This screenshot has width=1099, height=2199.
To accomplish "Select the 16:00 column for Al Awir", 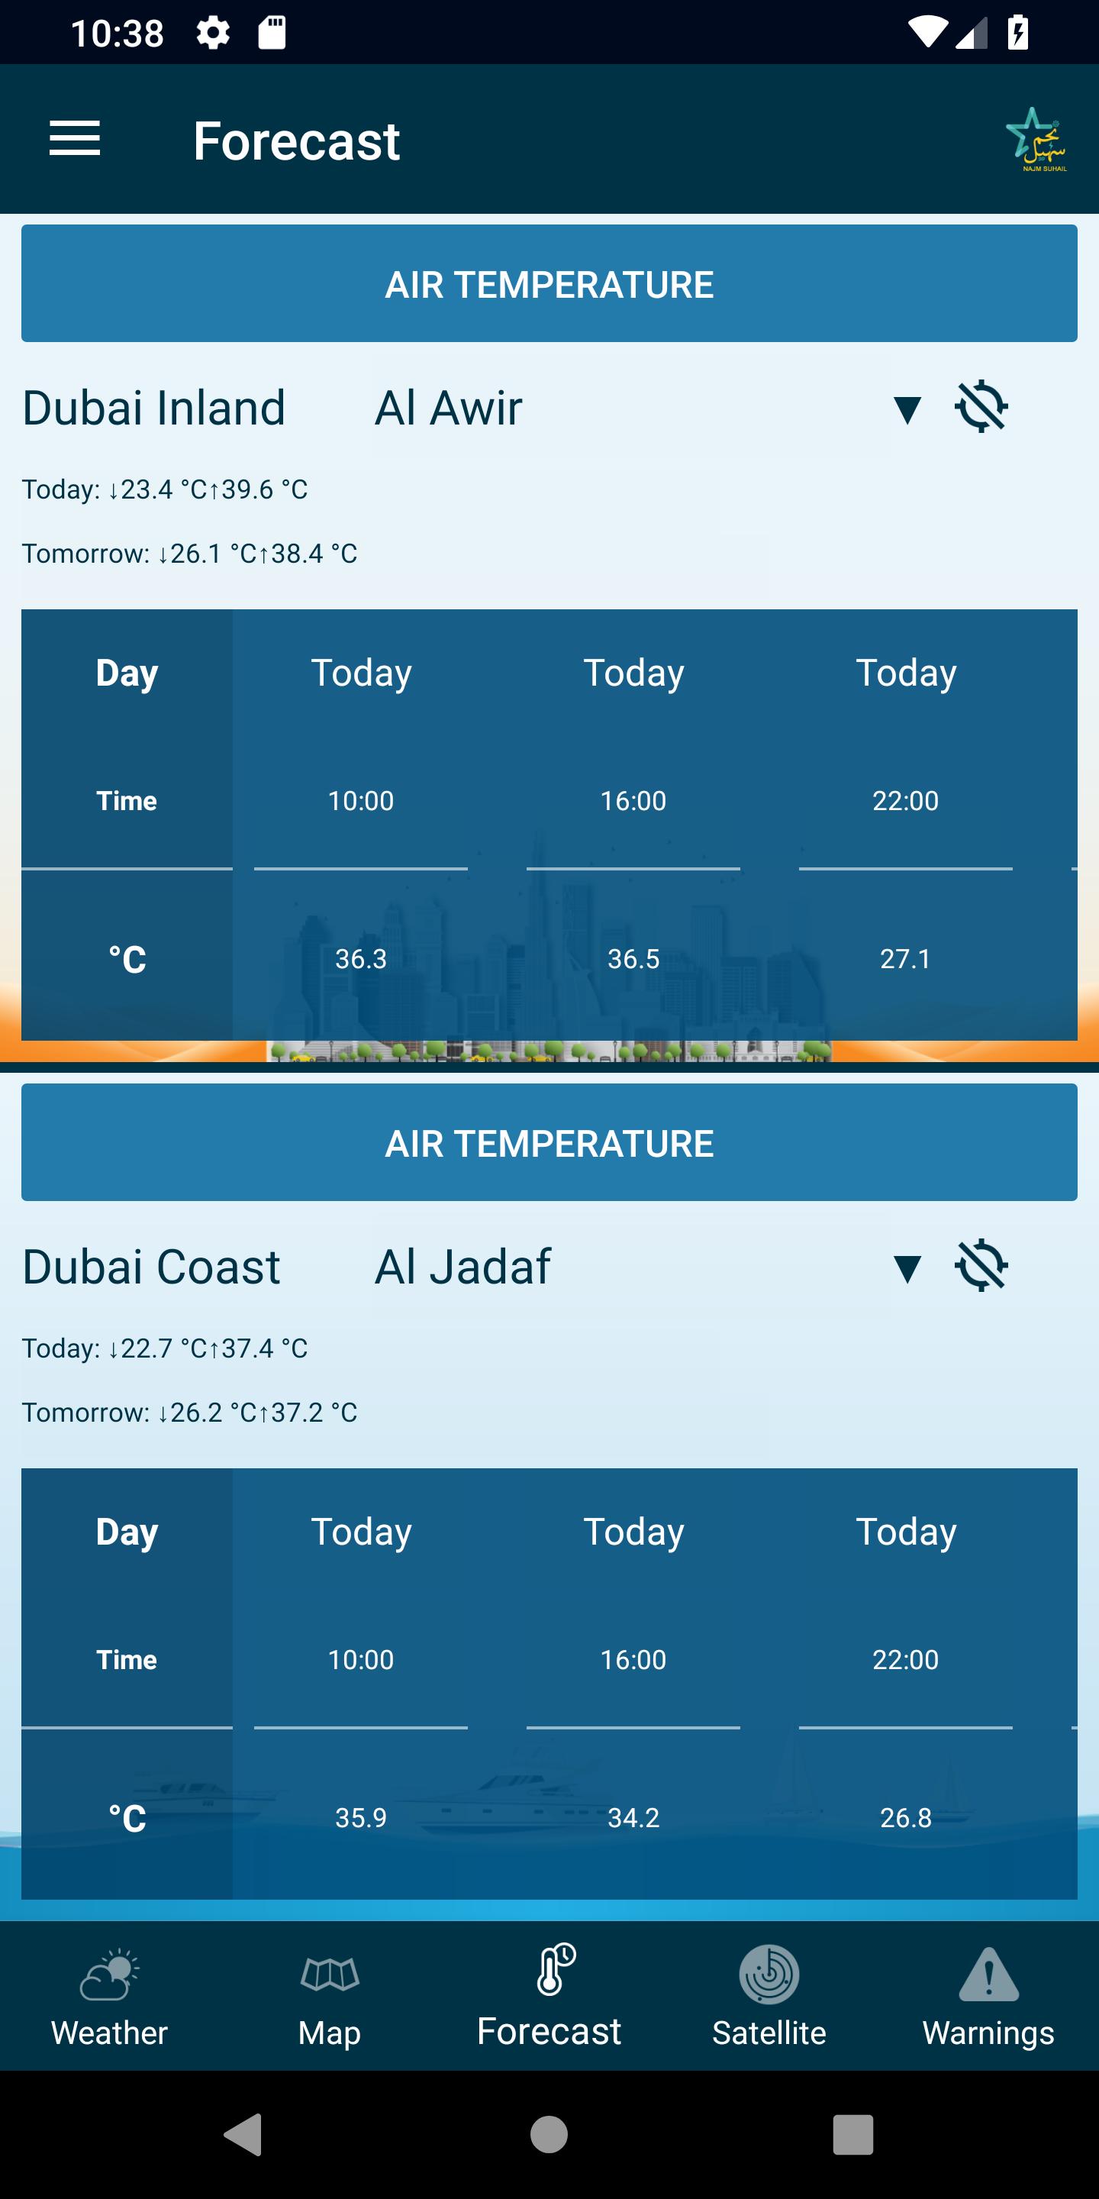I will (633, 801).
